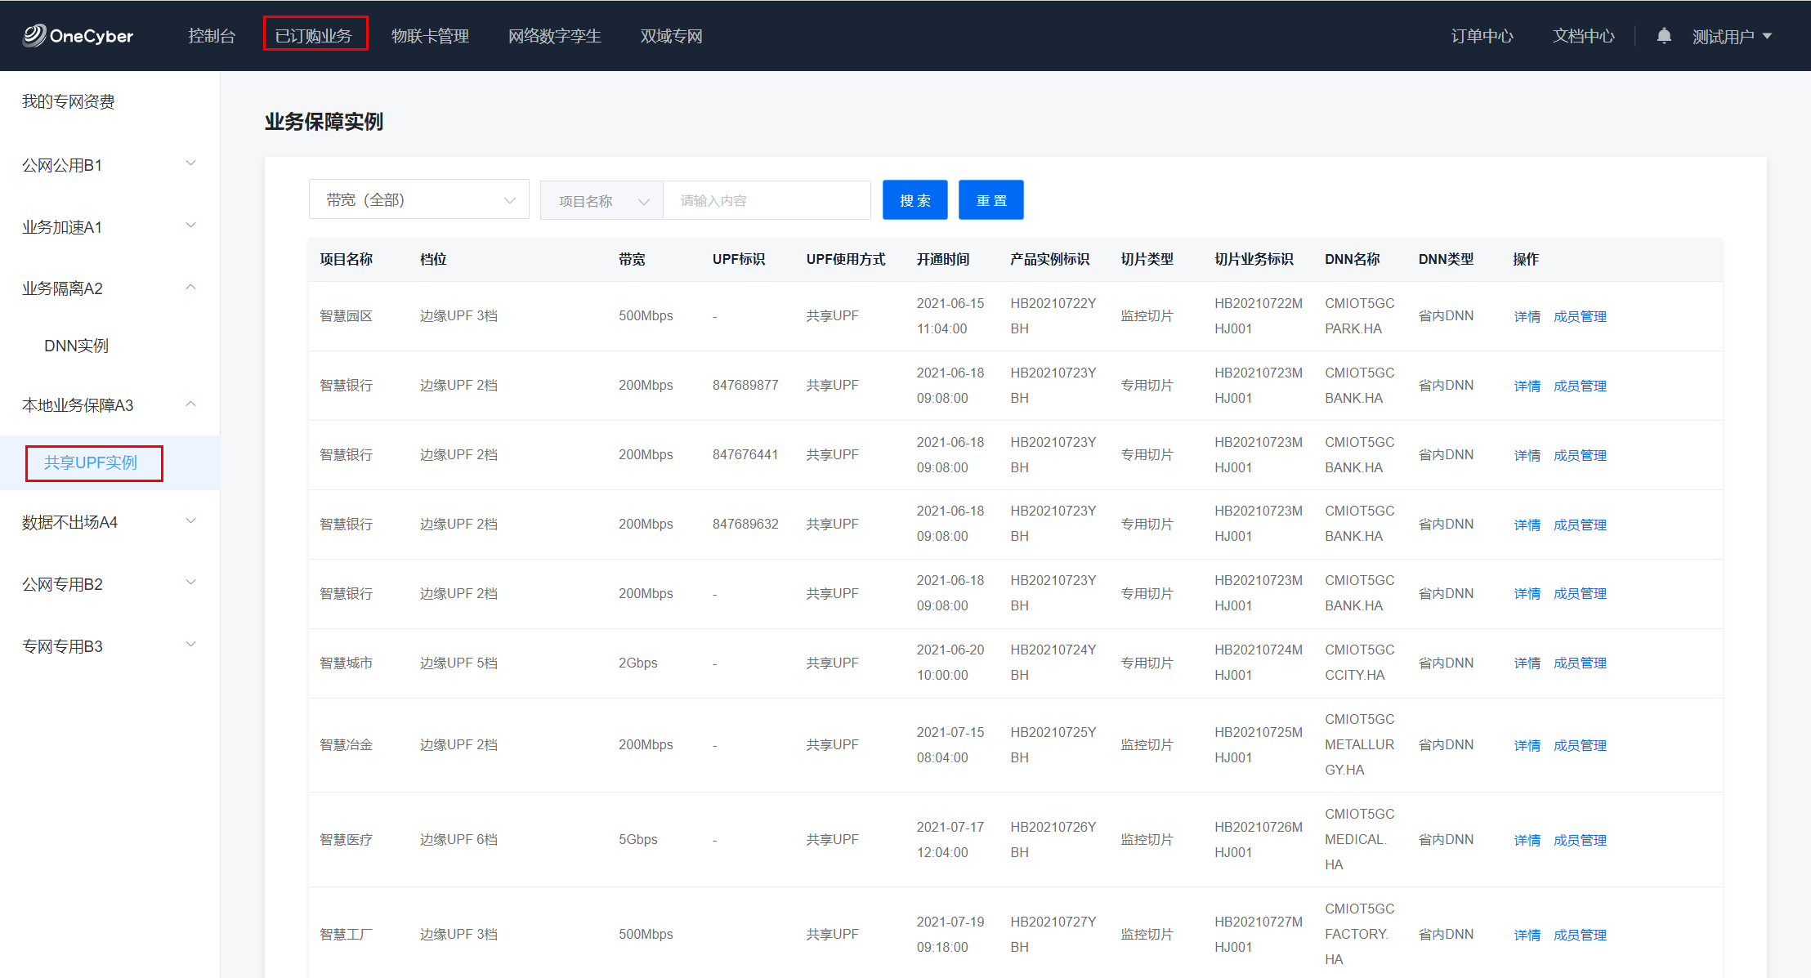Open the 带宽（全部） filter dropdown
Viewport: 1811px width, 978px height.
coord(419,200)
